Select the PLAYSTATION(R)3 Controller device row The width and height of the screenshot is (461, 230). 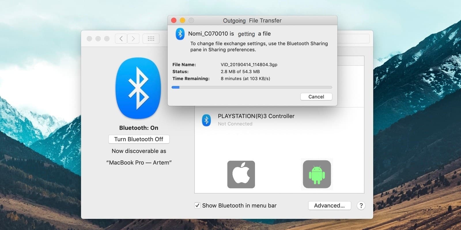pos(279,120)
